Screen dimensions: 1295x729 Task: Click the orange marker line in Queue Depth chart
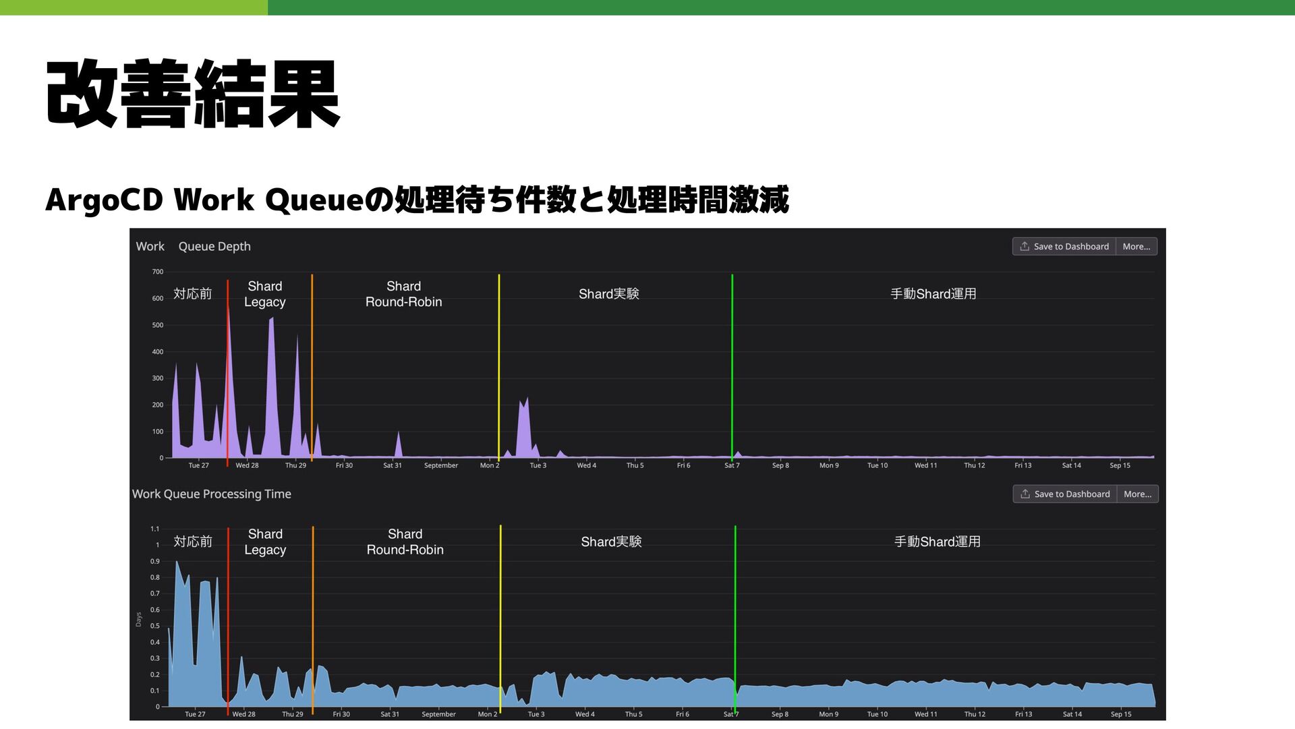312,368
